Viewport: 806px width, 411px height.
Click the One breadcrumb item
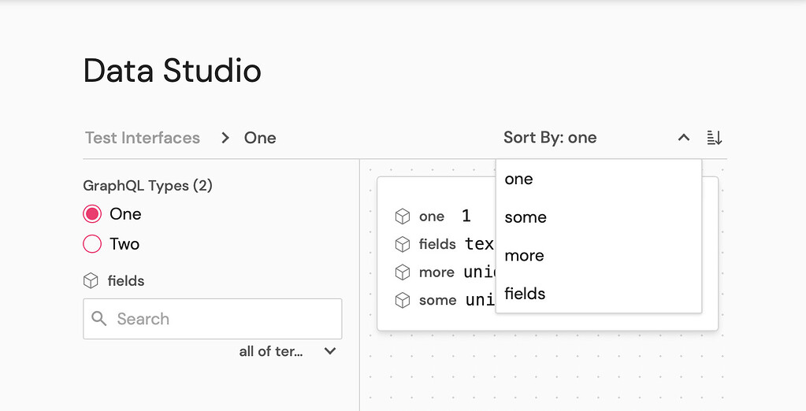(x=260, y=138)
